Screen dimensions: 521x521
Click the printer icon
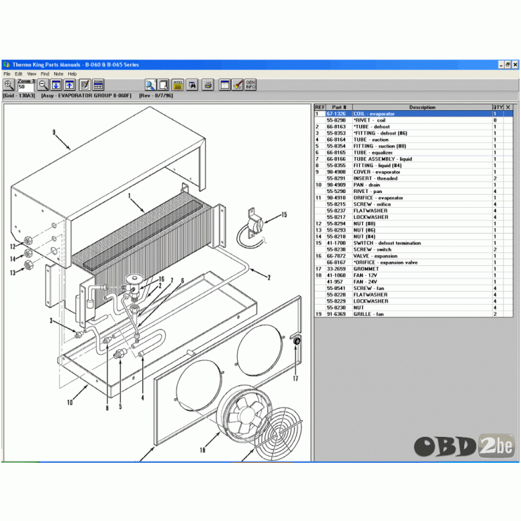pyautogui.click(x=208, y=85)
